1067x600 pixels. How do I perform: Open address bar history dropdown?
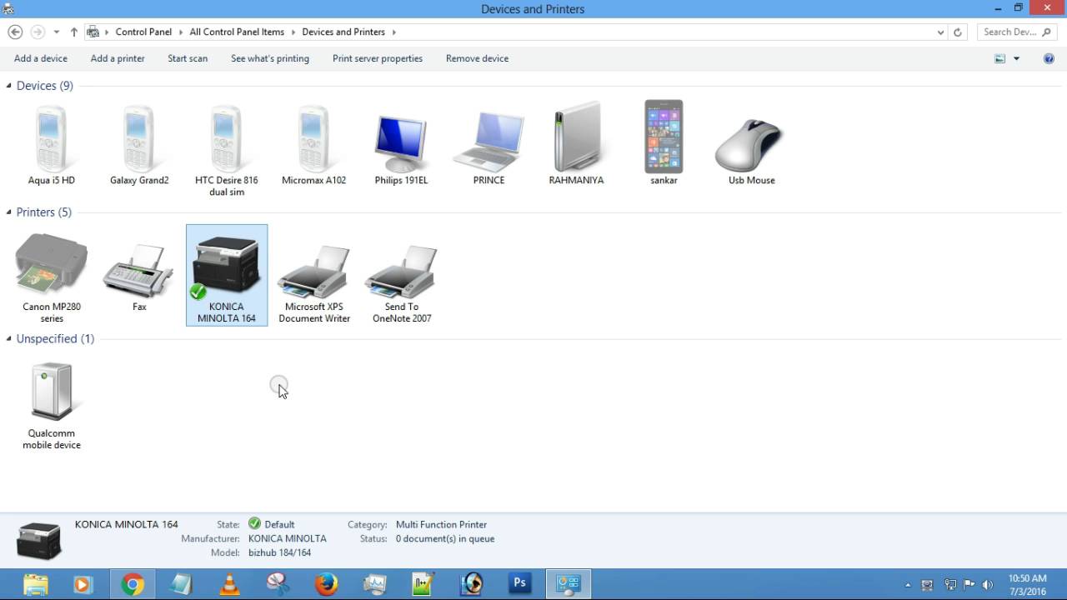[x=941, y=32]
